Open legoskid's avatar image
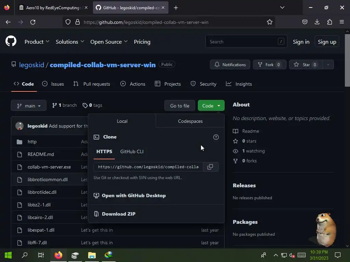Image resolution: width=350 pixels, height=262 pixels. [19, 126]
